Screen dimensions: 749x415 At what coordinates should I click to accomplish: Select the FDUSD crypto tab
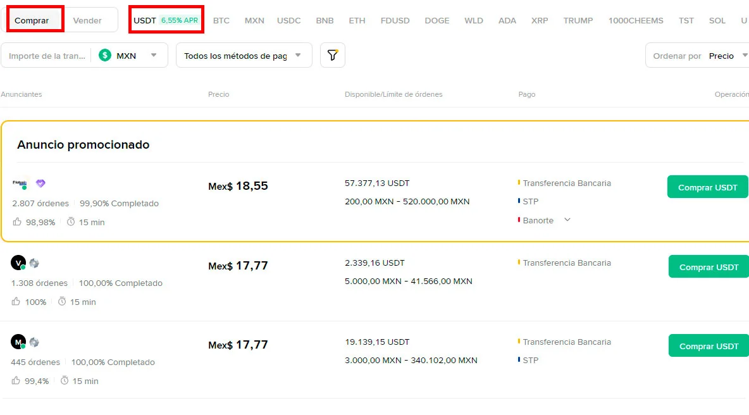coord(395,20)
